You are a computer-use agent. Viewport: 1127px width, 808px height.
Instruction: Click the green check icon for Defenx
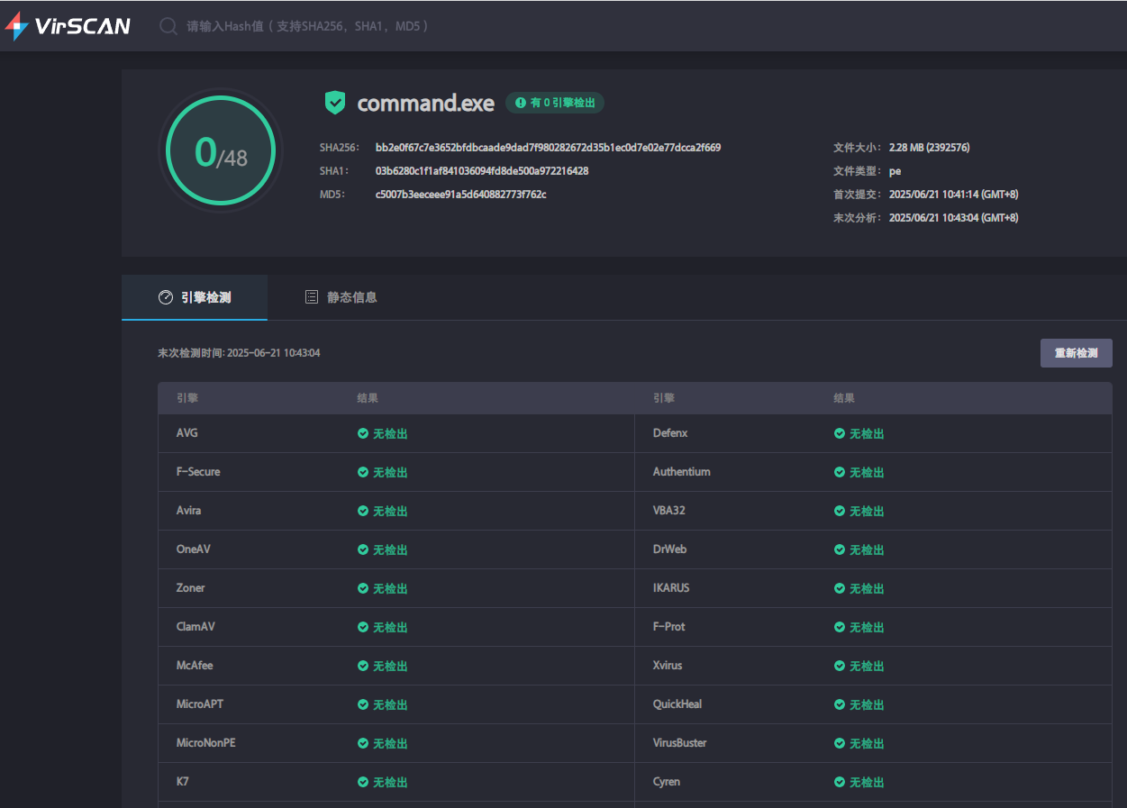pos(840,433)
